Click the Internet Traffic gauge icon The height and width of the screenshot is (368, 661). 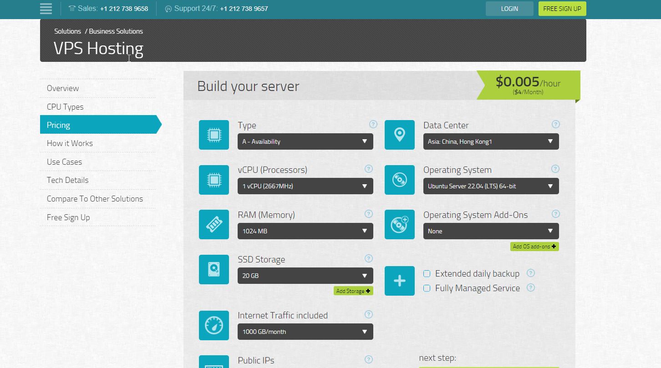click(214, 325)
